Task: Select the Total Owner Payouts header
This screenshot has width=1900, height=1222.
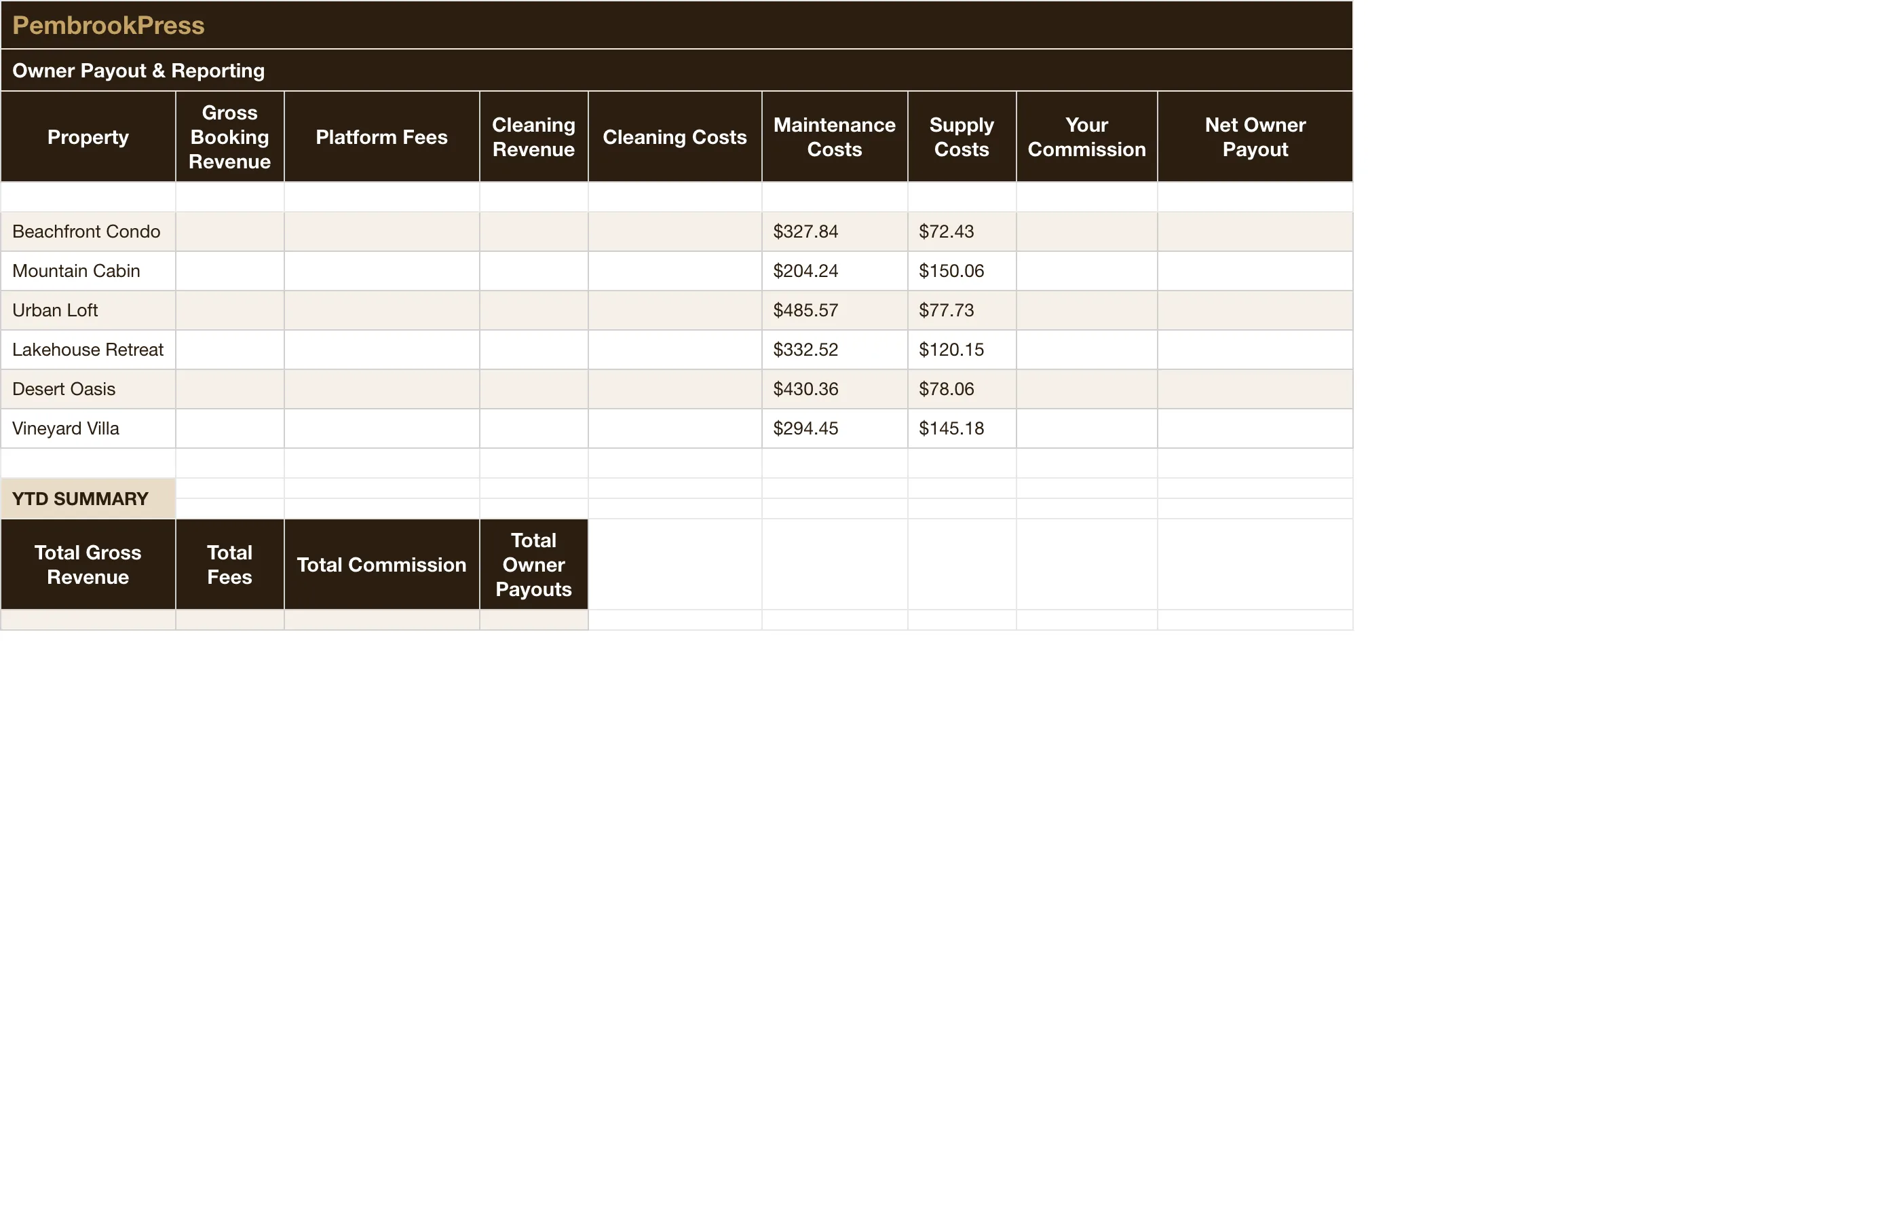Action: (x=533, y=564)
